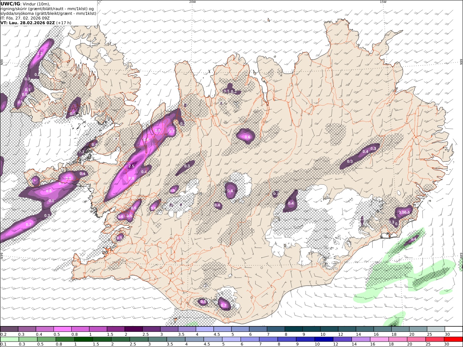
Task: Click the '0.9' snowfall value in the long snow band
Action: [158, 130]
